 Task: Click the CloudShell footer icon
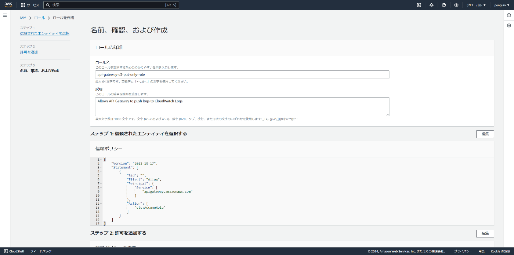[6, 251]
